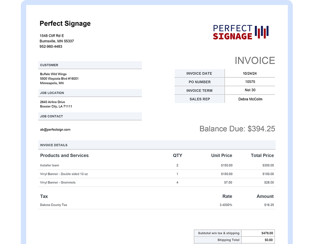Click the JOB LOCATION section header
314x244 pixels.
pyautogui.click(x=90, y=93)
